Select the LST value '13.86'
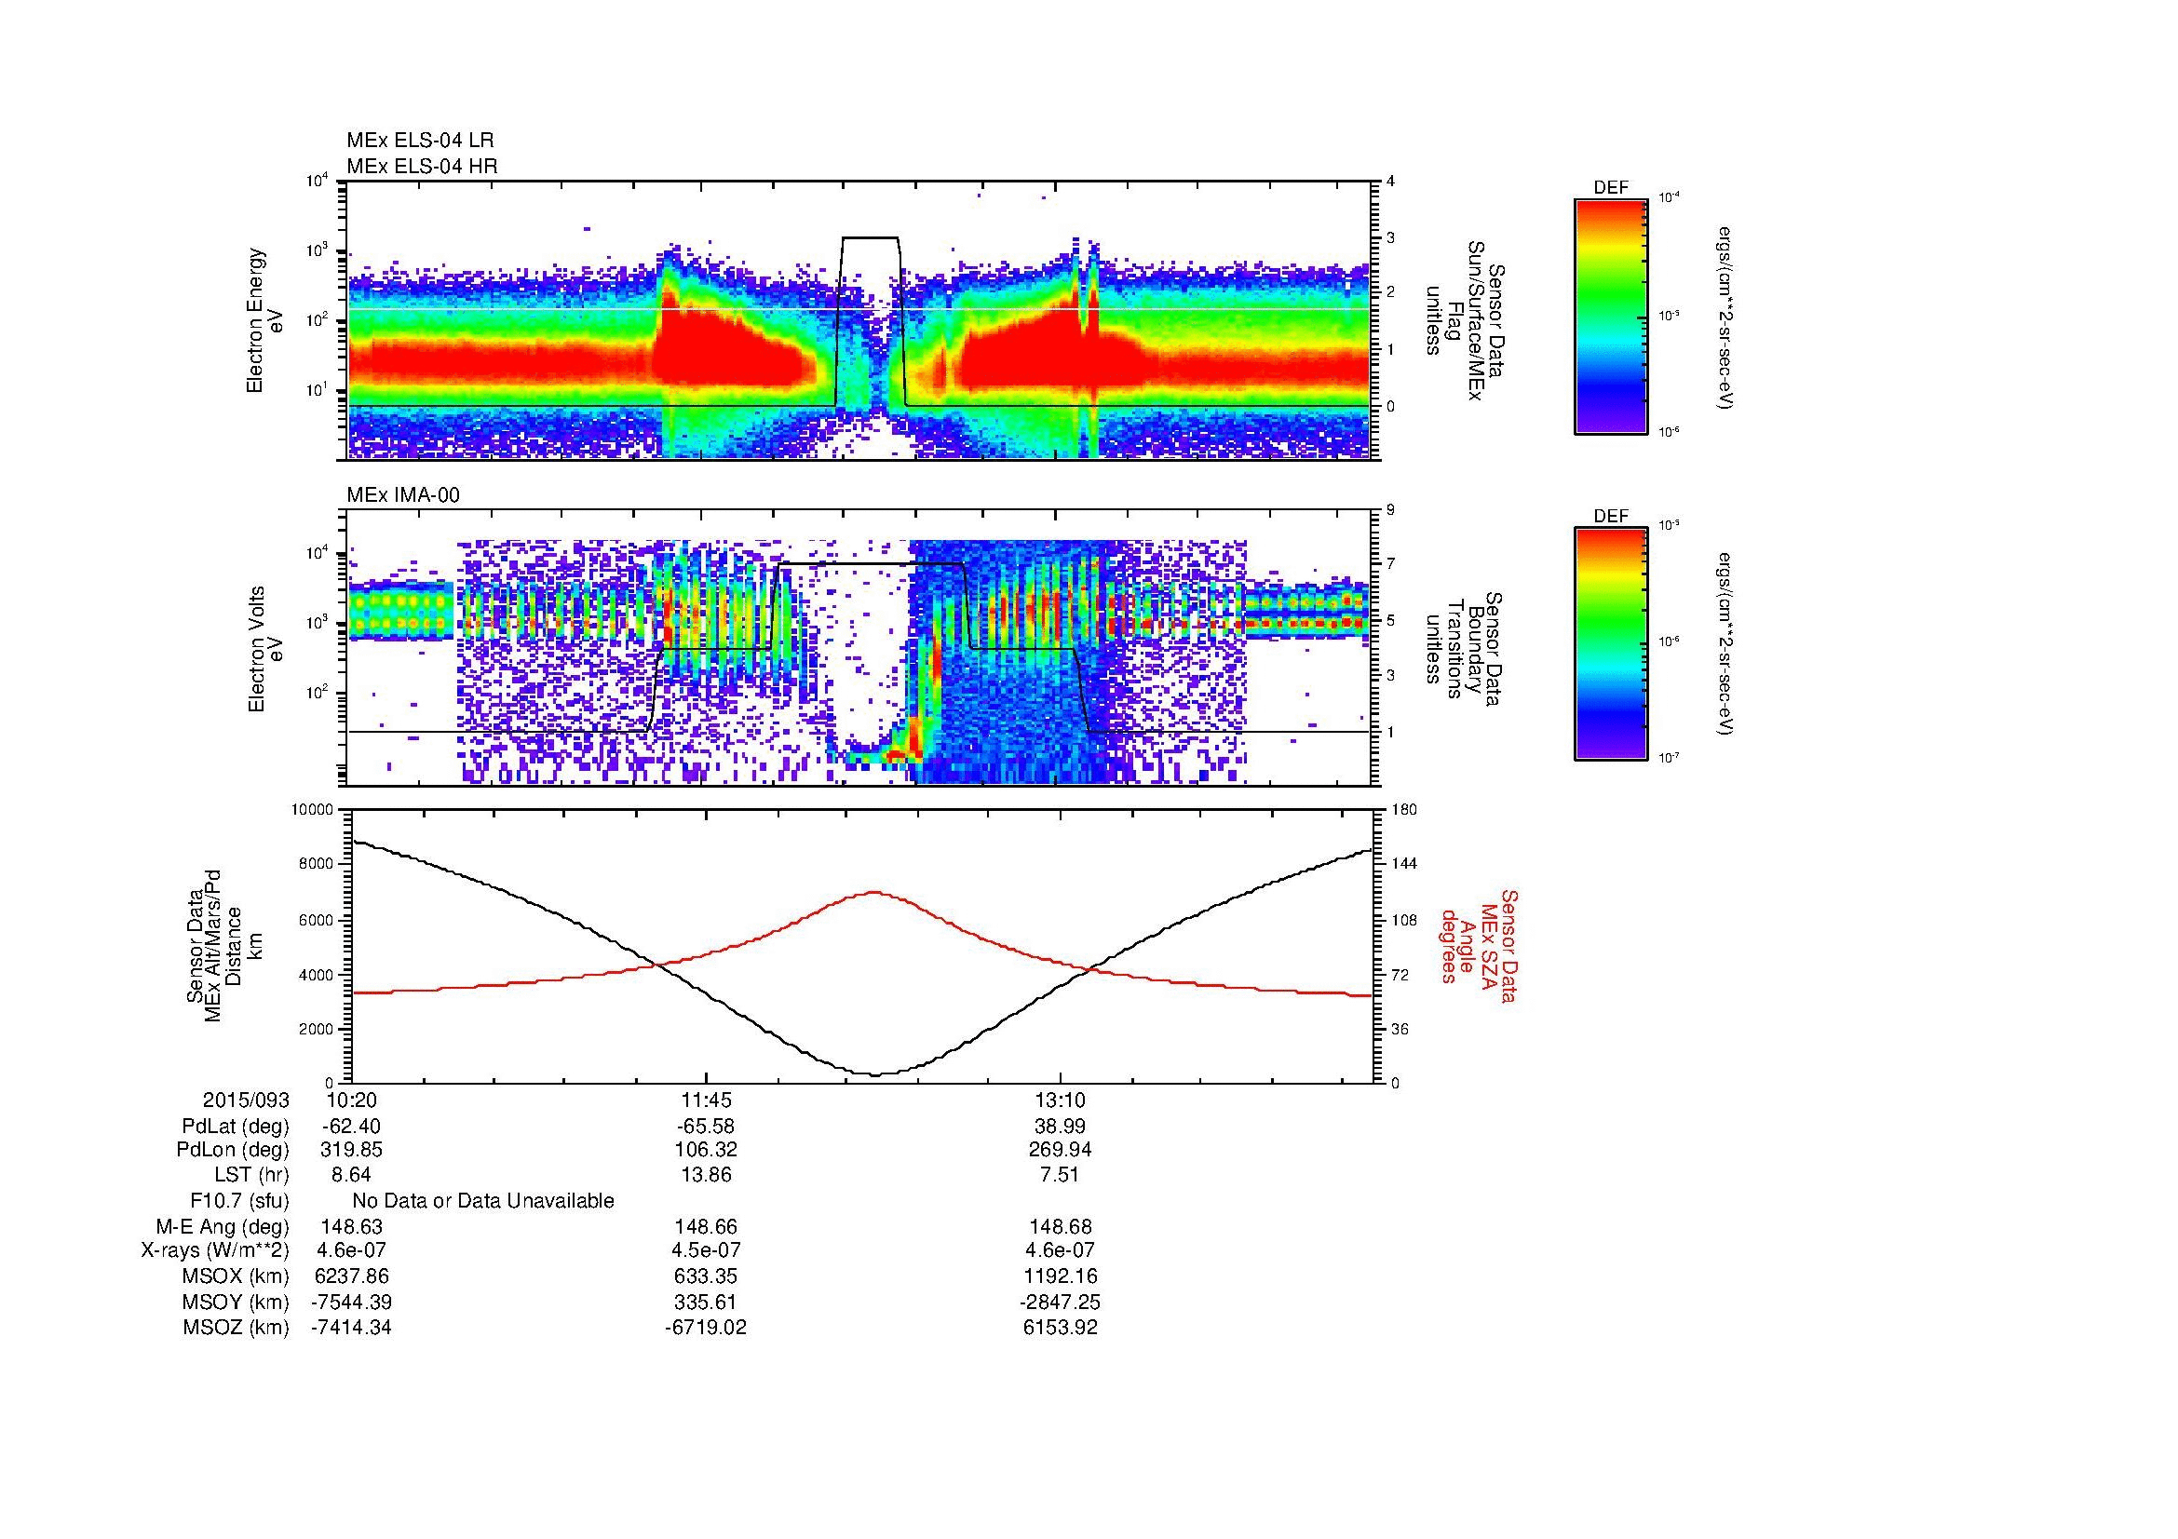The image size is (2178, 1539). coord(706,1175)
